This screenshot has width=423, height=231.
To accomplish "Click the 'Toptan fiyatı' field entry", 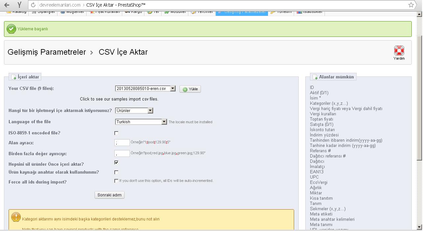I will click(322, 119).
